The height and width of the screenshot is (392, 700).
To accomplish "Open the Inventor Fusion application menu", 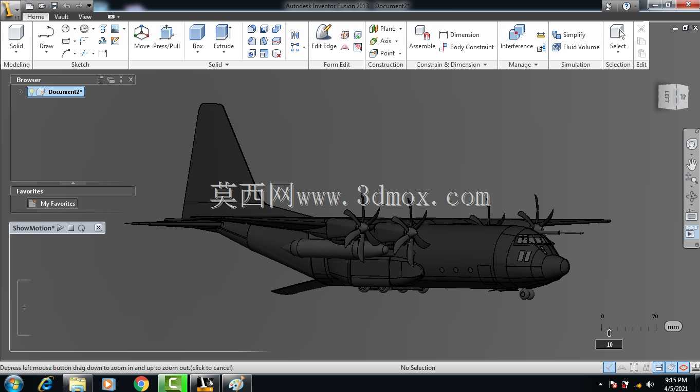I will (10, 9).
